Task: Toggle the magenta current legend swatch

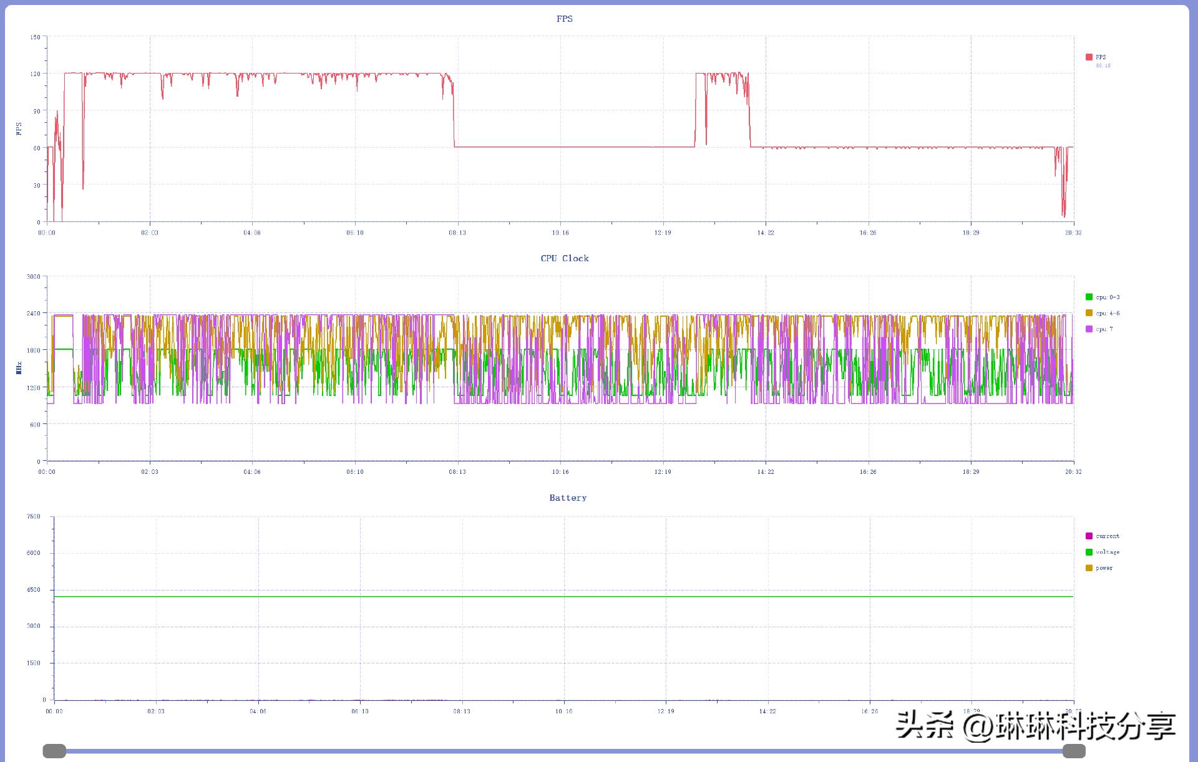Action: pos(1089,536)
